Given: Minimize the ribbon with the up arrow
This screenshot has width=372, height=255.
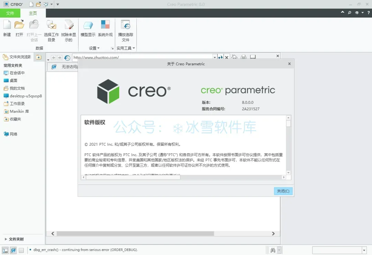Looking at the screenshot, I should (x=342, y=12).
